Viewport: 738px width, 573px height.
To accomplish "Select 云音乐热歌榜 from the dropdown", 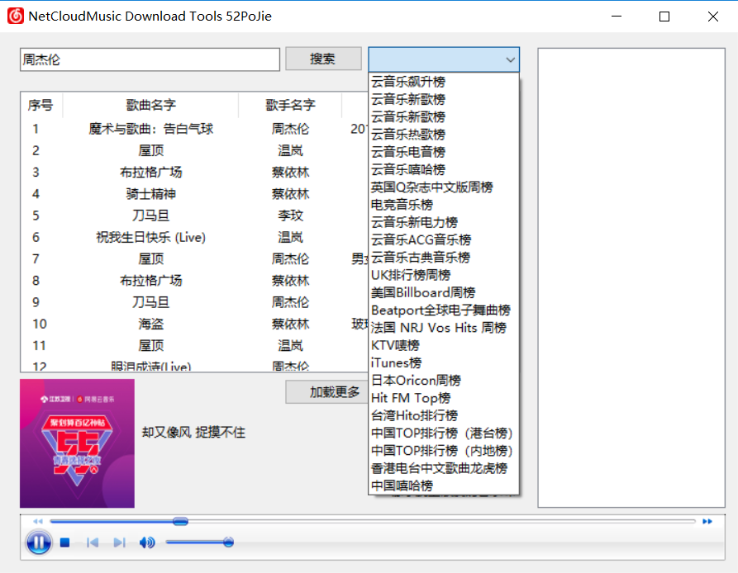I will point(443,135).
